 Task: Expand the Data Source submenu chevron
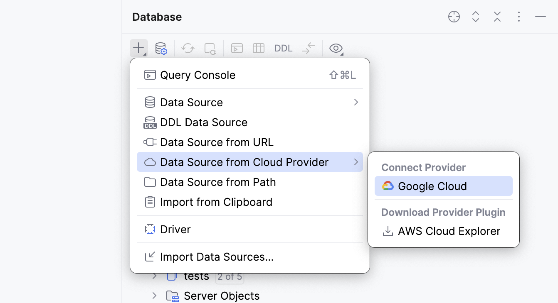pos(356,102)
